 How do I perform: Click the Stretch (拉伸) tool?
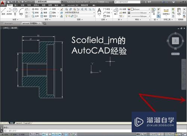[x=35, y=16]
